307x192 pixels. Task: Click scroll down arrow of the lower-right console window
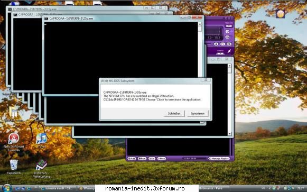230,134
